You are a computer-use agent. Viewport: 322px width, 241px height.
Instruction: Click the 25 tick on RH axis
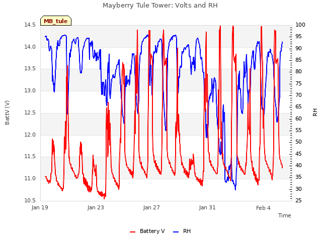(x=298, y=200)
